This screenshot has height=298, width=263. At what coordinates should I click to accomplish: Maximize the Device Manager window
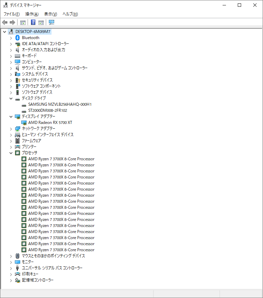pos(239,5)
